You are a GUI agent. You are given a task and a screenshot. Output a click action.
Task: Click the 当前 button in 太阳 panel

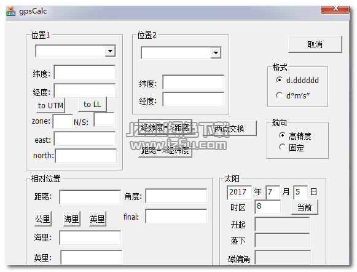[305, 207]
